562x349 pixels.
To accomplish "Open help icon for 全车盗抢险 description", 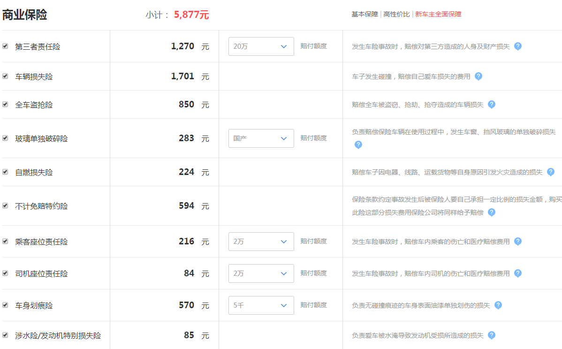I will click(491, 104).
